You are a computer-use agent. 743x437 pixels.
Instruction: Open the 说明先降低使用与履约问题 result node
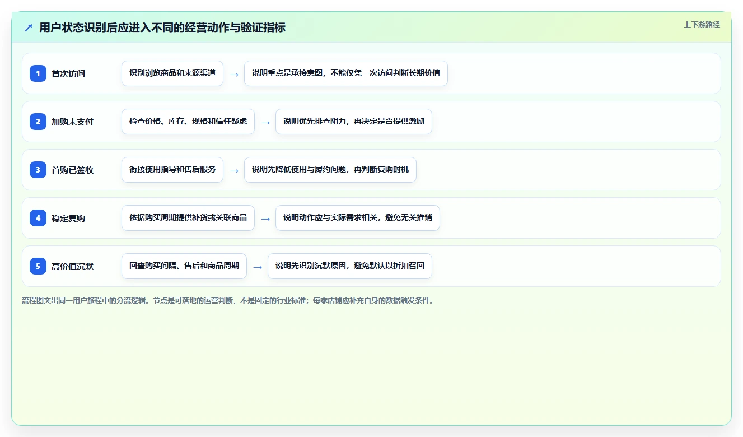[x=330, y=170]
